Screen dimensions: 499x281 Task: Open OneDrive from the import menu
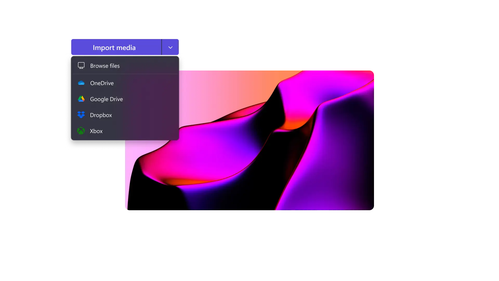[102, 83]
